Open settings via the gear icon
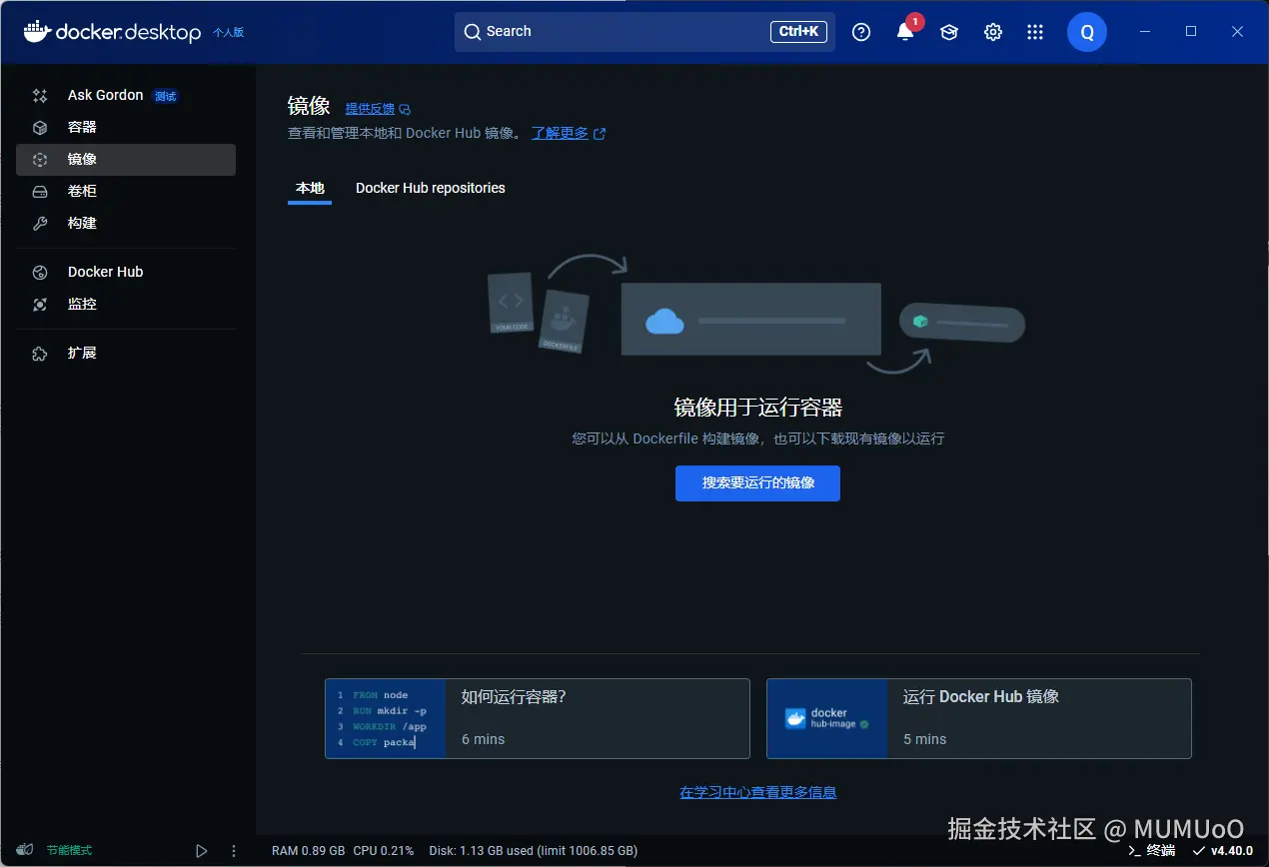Viewport: 1269px width, 867px height. [993, 32]
